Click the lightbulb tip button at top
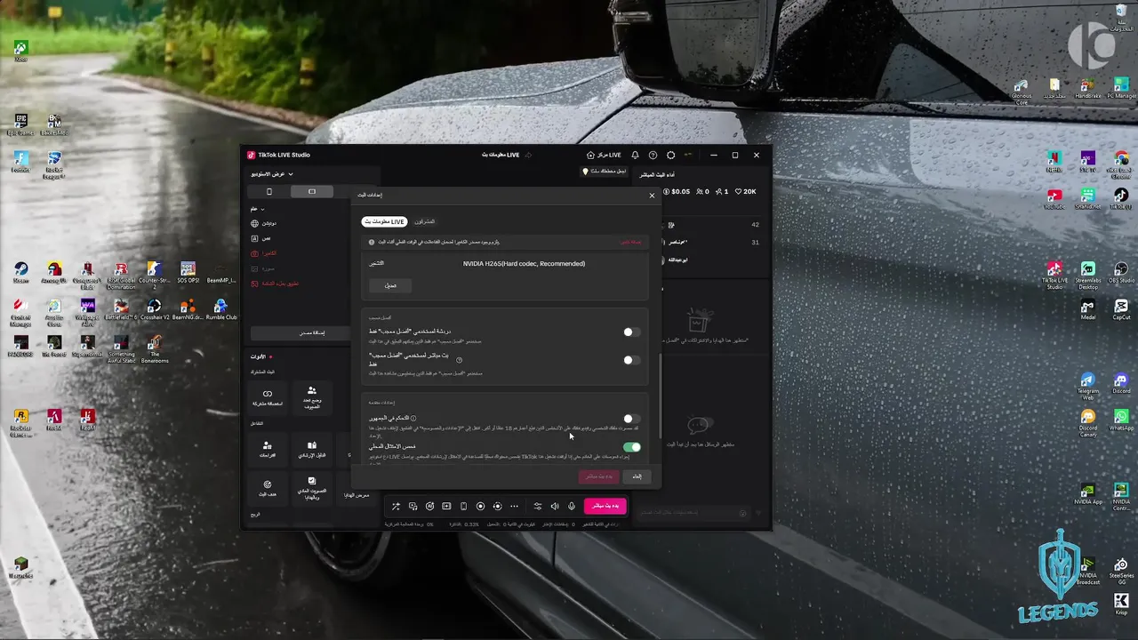Viewport: 1138px width, 640px height. pyautogui.click(x=605, y=171)
